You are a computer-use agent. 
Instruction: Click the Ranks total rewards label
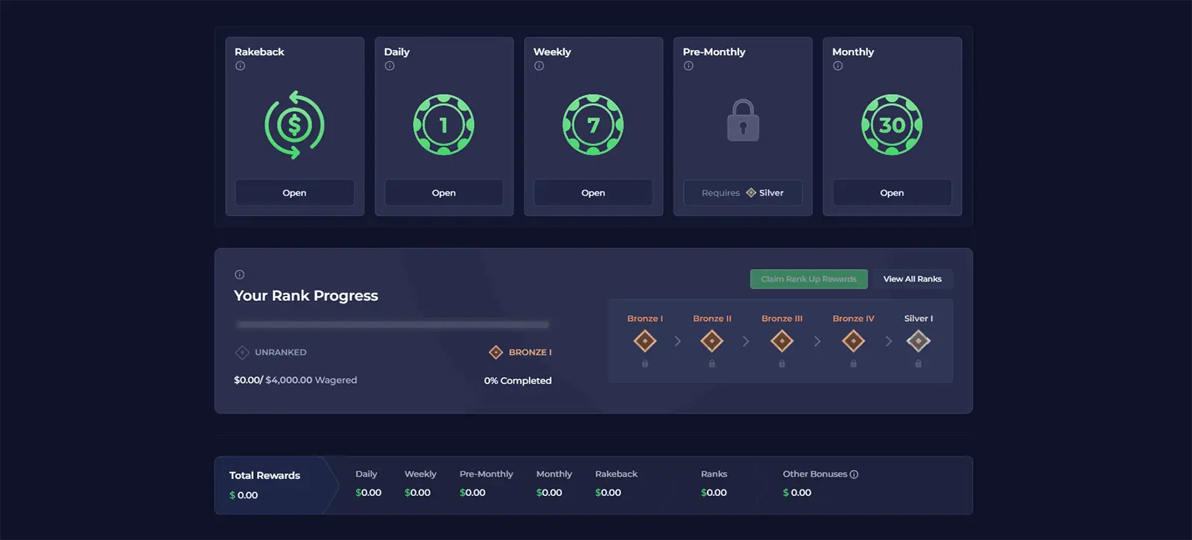714,474
